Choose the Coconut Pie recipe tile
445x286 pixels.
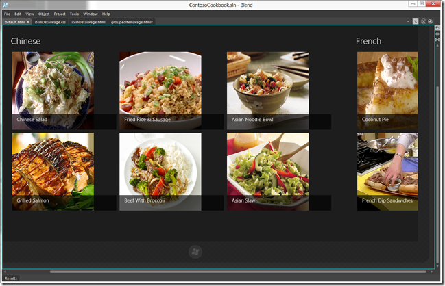387,90
